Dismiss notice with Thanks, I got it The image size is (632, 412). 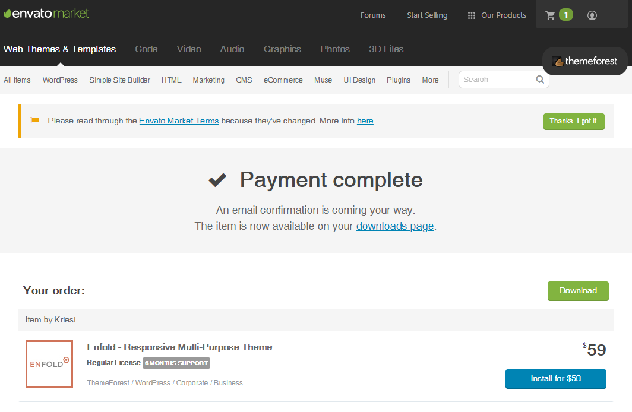574,121
